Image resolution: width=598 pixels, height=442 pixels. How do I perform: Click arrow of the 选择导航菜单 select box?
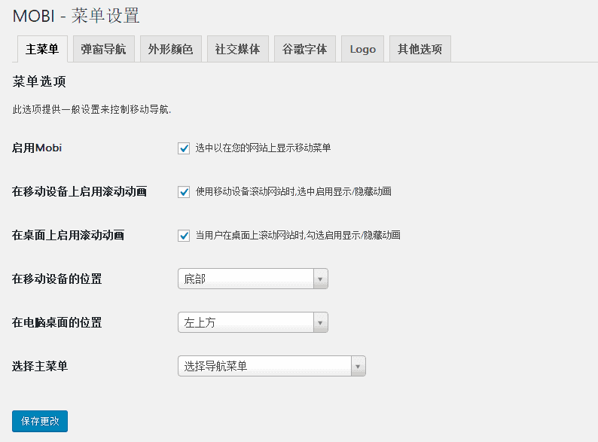click(358, 367)
